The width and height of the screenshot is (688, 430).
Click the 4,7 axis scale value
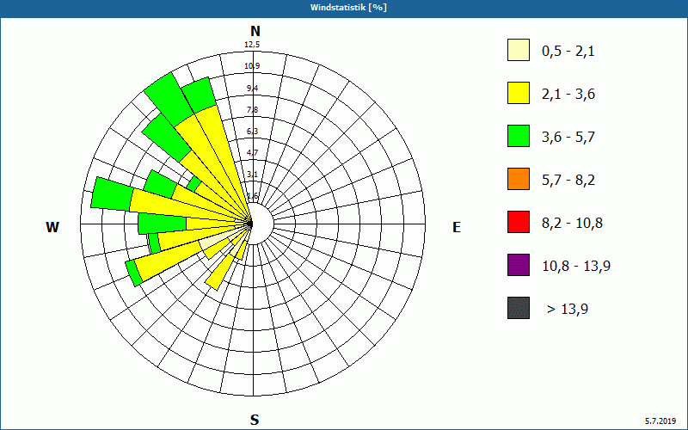pos(252,153)
